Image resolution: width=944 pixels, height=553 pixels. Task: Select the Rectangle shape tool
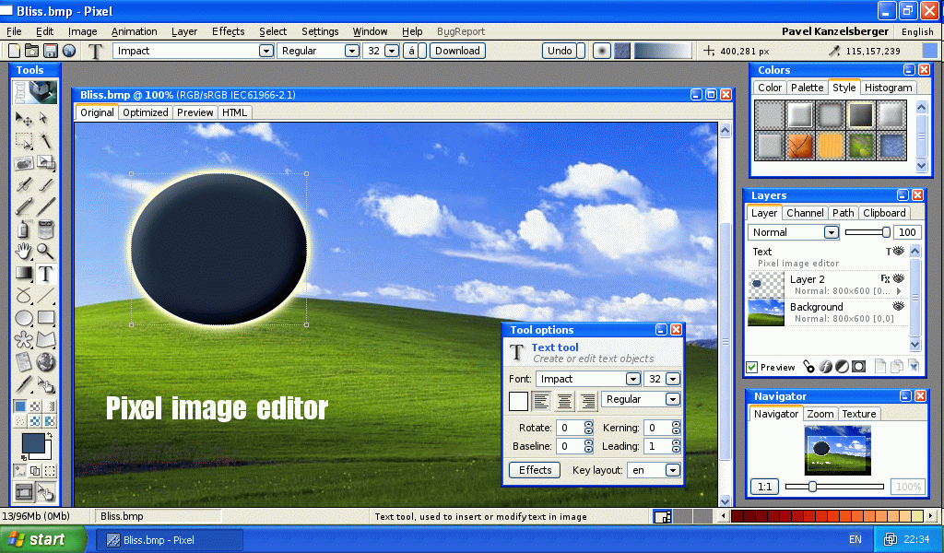tap(46, 318)
